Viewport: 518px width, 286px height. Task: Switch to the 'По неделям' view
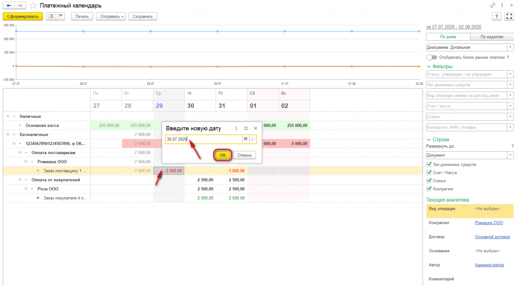492,37
